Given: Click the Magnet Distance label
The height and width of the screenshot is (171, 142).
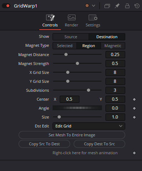Looking at the screenshot, I should (34, 55).
